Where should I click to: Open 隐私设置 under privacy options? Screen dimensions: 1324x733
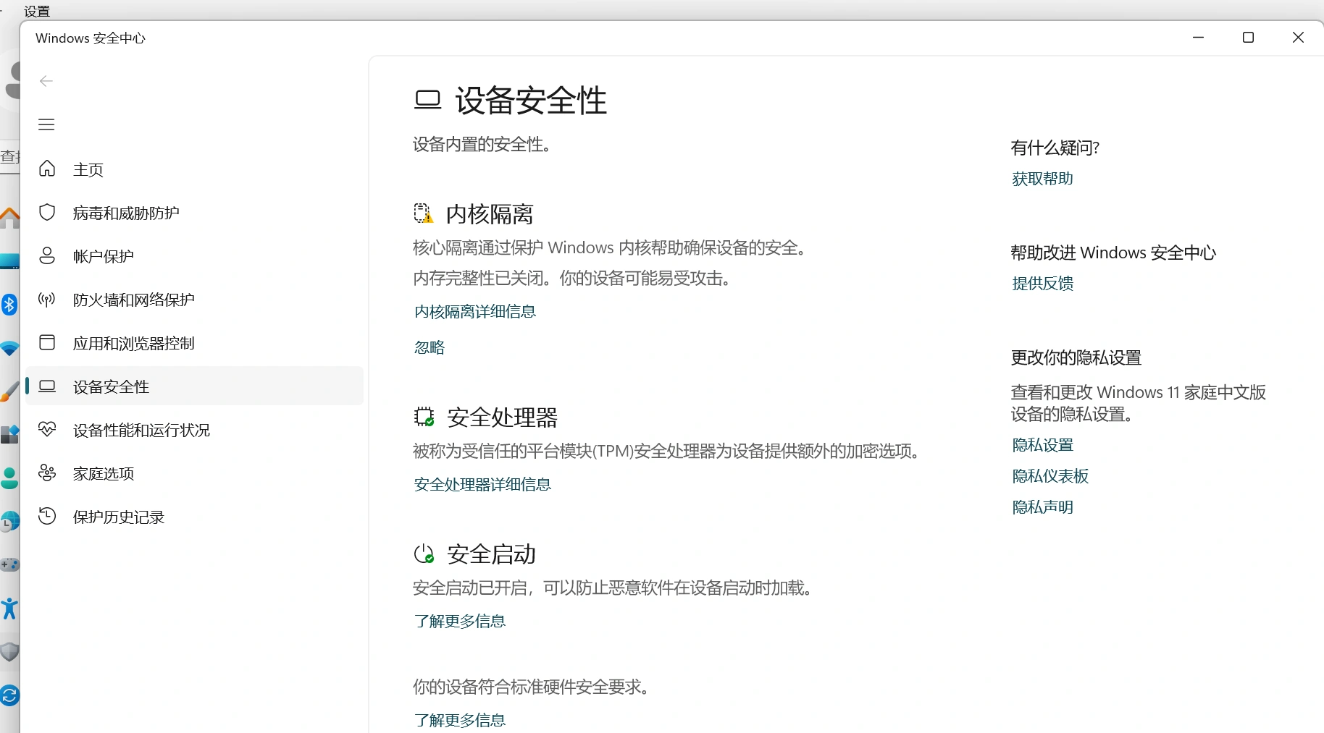point(1042,444)
